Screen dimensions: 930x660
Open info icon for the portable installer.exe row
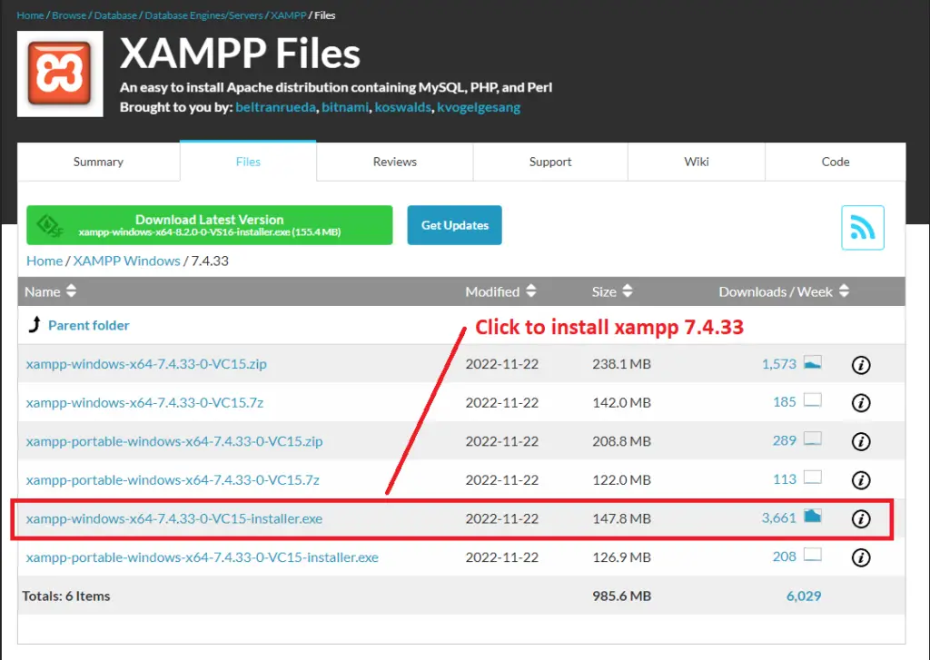coord(860,557)
